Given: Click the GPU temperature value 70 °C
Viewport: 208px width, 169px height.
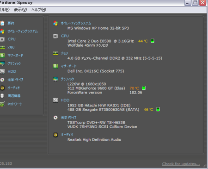Looking at the screenshot, I should point(135,88).
